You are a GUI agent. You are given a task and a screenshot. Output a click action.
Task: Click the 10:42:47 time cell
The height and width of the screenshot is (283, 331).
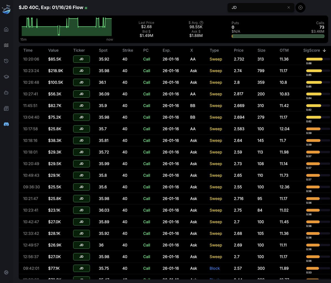[x=31, y=222]
